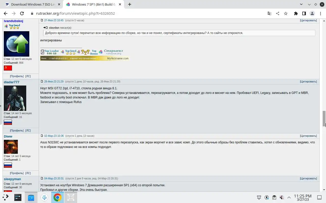This screenshot has width=326, height=203.
Task: Open clipboard tray icon
Action: [274, 197]
